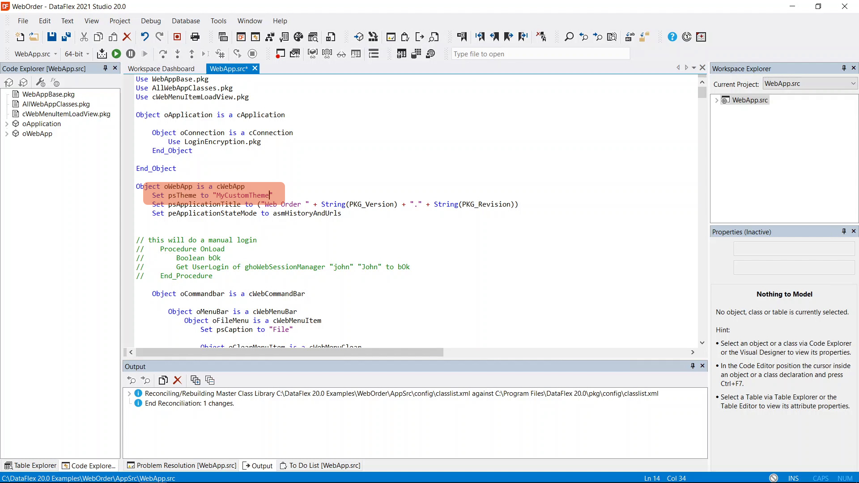Click the Cut scissors icon
The width and height of the screenshot is (859, 483).
[84, 37]
